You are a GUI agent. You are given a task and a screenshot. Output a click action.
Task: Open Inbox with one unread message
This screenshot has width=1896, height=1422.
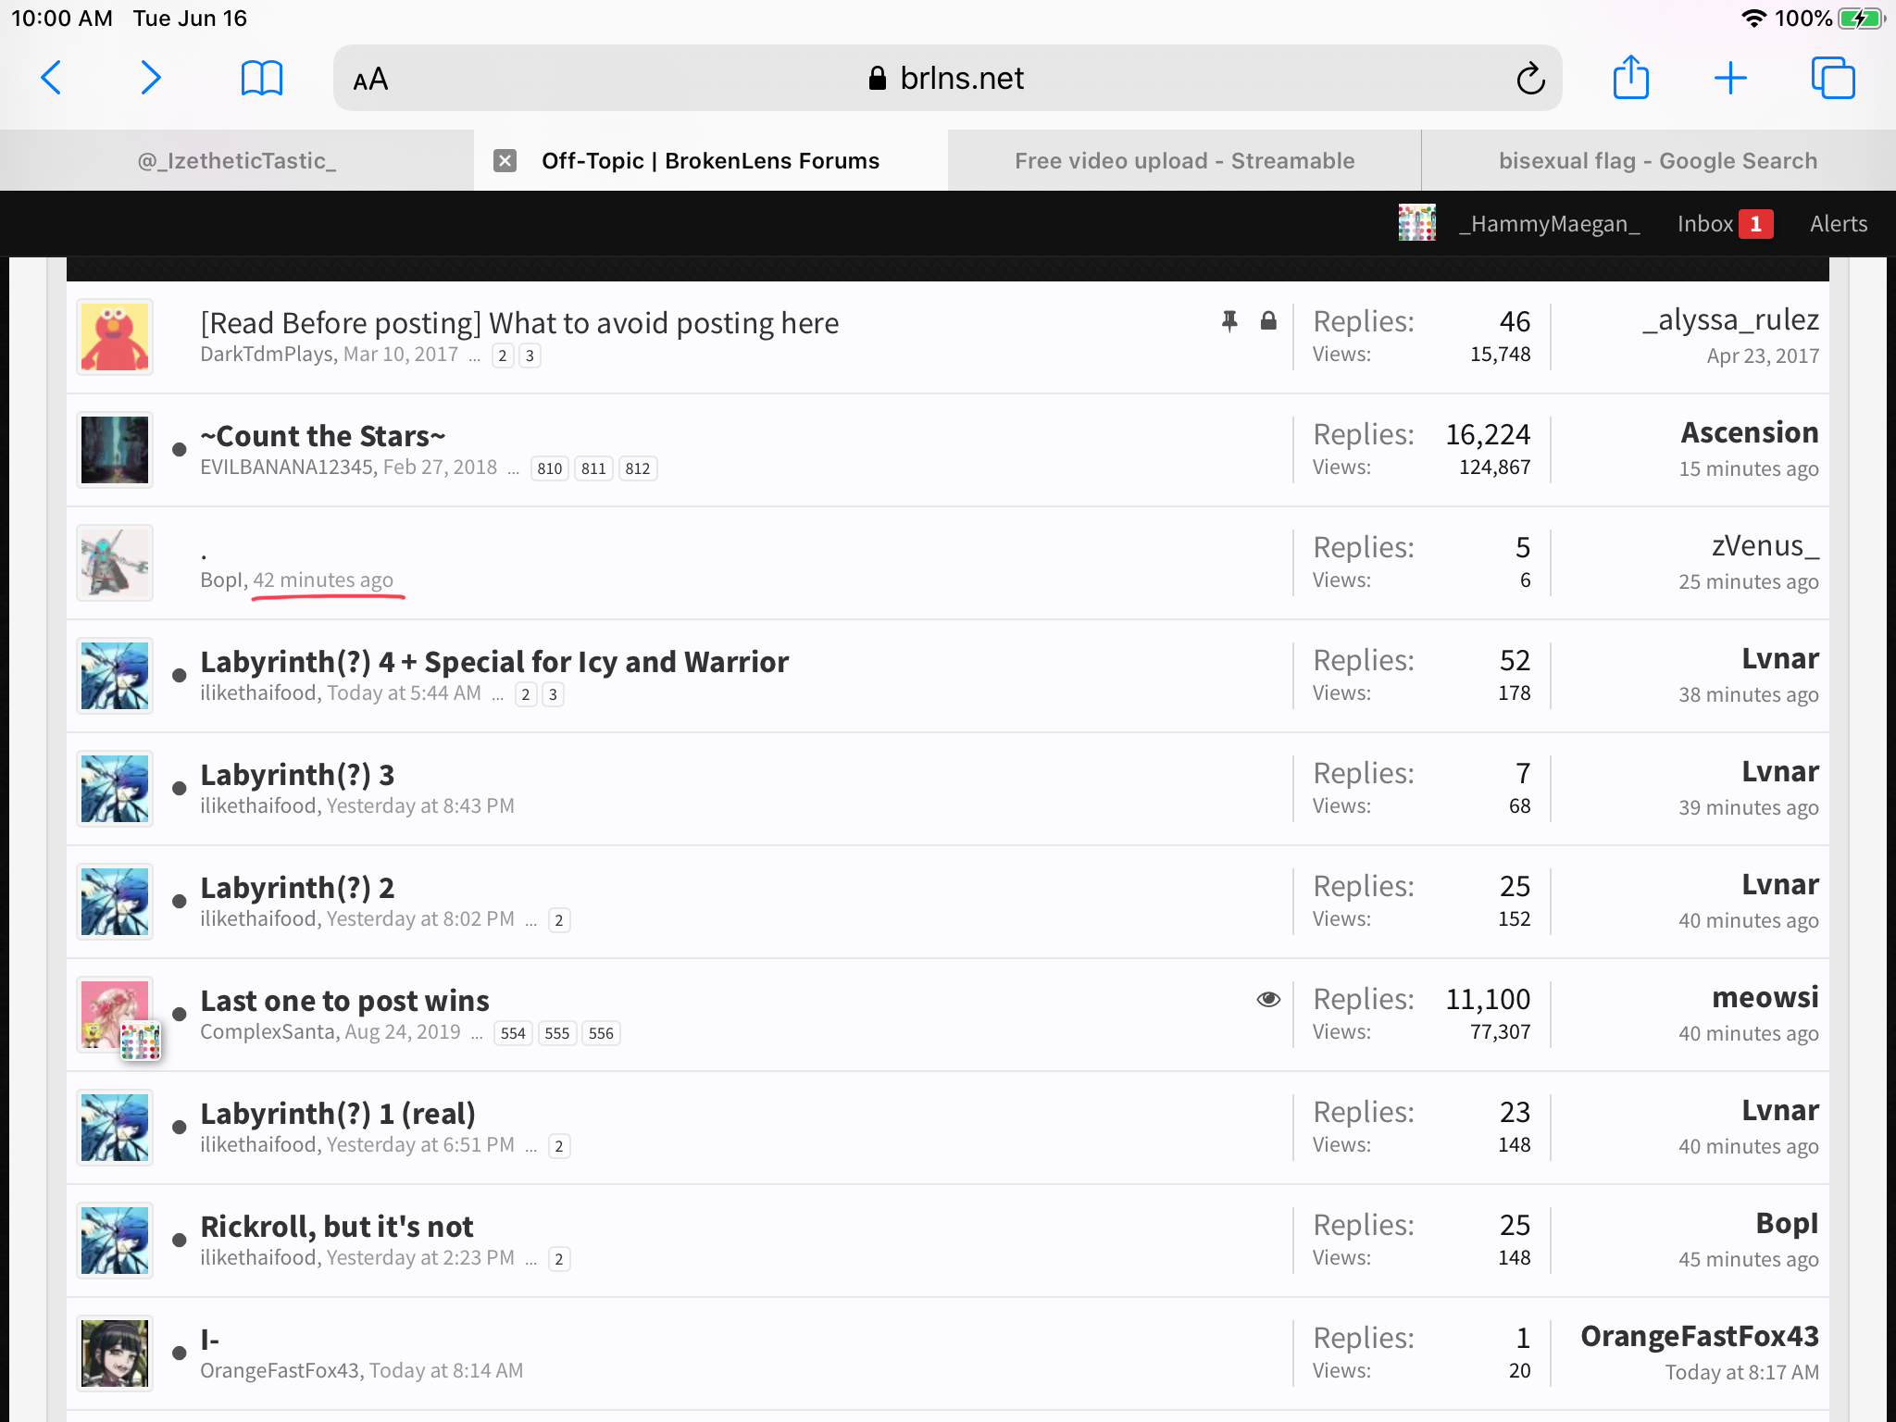(x=1725, y=223)
